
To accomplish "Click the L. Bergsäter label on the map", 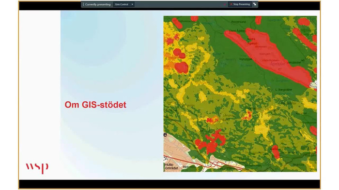I will (283, 90).
